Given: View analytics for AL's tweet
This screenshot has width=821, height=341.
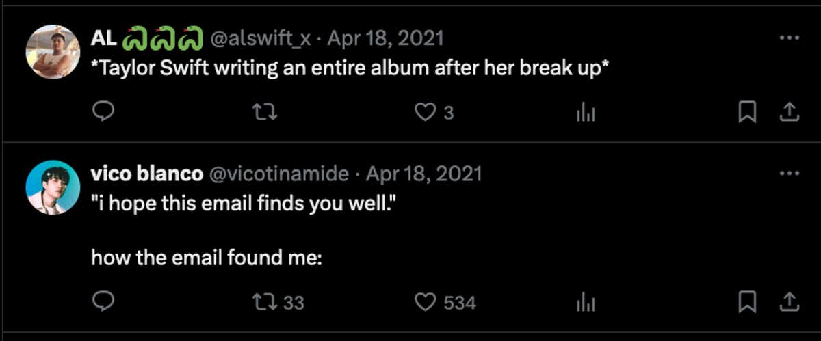Looking at the screenshot, I should 586,113.
